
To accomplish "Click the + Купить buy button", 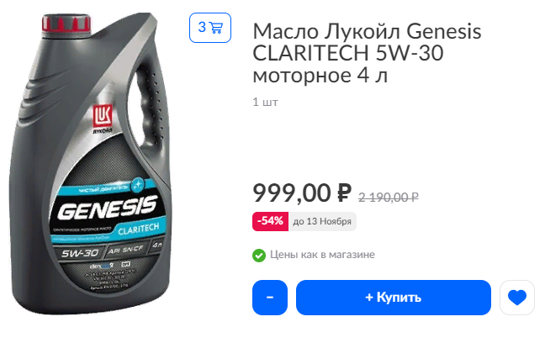I will [x=394, y=298].
